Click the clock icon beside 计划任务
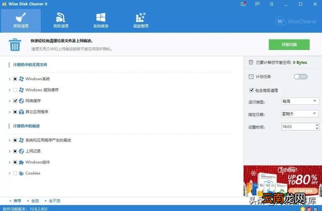322x211 pixels. coord(251,76)
